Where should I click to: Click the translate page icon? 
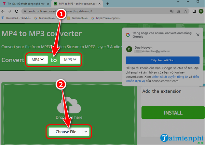coord(172,11)
